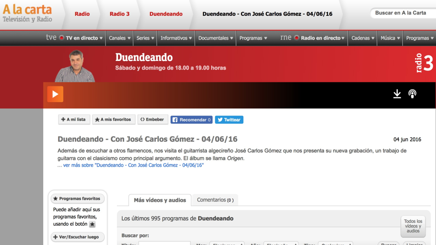Open the ver más sobre Duendeando link
Viewport: 436px width, 245px height.
(133, 165)
